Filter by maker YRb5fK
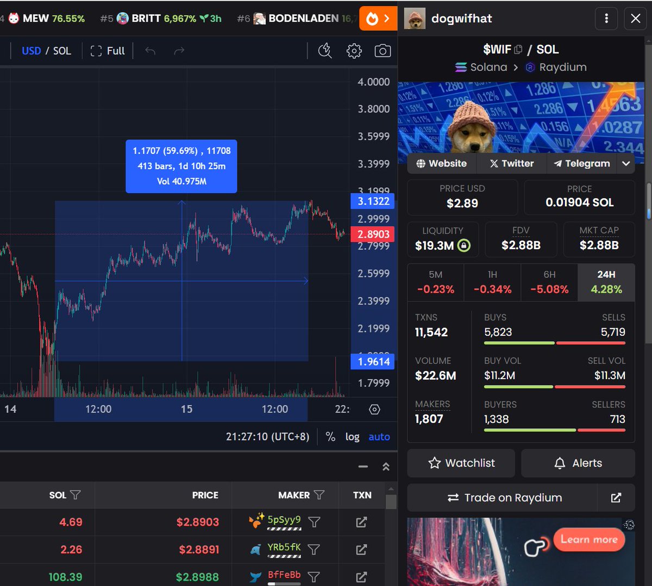The height and width of the screenshot is (586, 652). [x=314, y=550]
